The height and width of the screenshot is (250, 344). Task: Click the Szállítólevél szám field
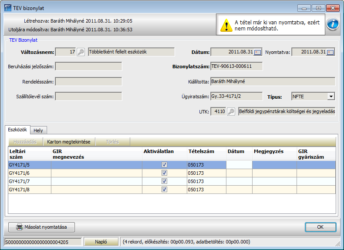pyautogui.click(x=88, y=97)
